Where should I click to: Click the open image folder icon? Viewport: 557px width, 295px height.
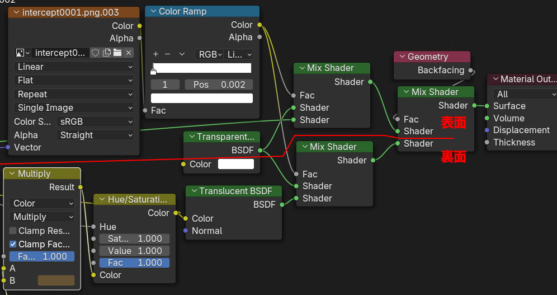(117, 53)
